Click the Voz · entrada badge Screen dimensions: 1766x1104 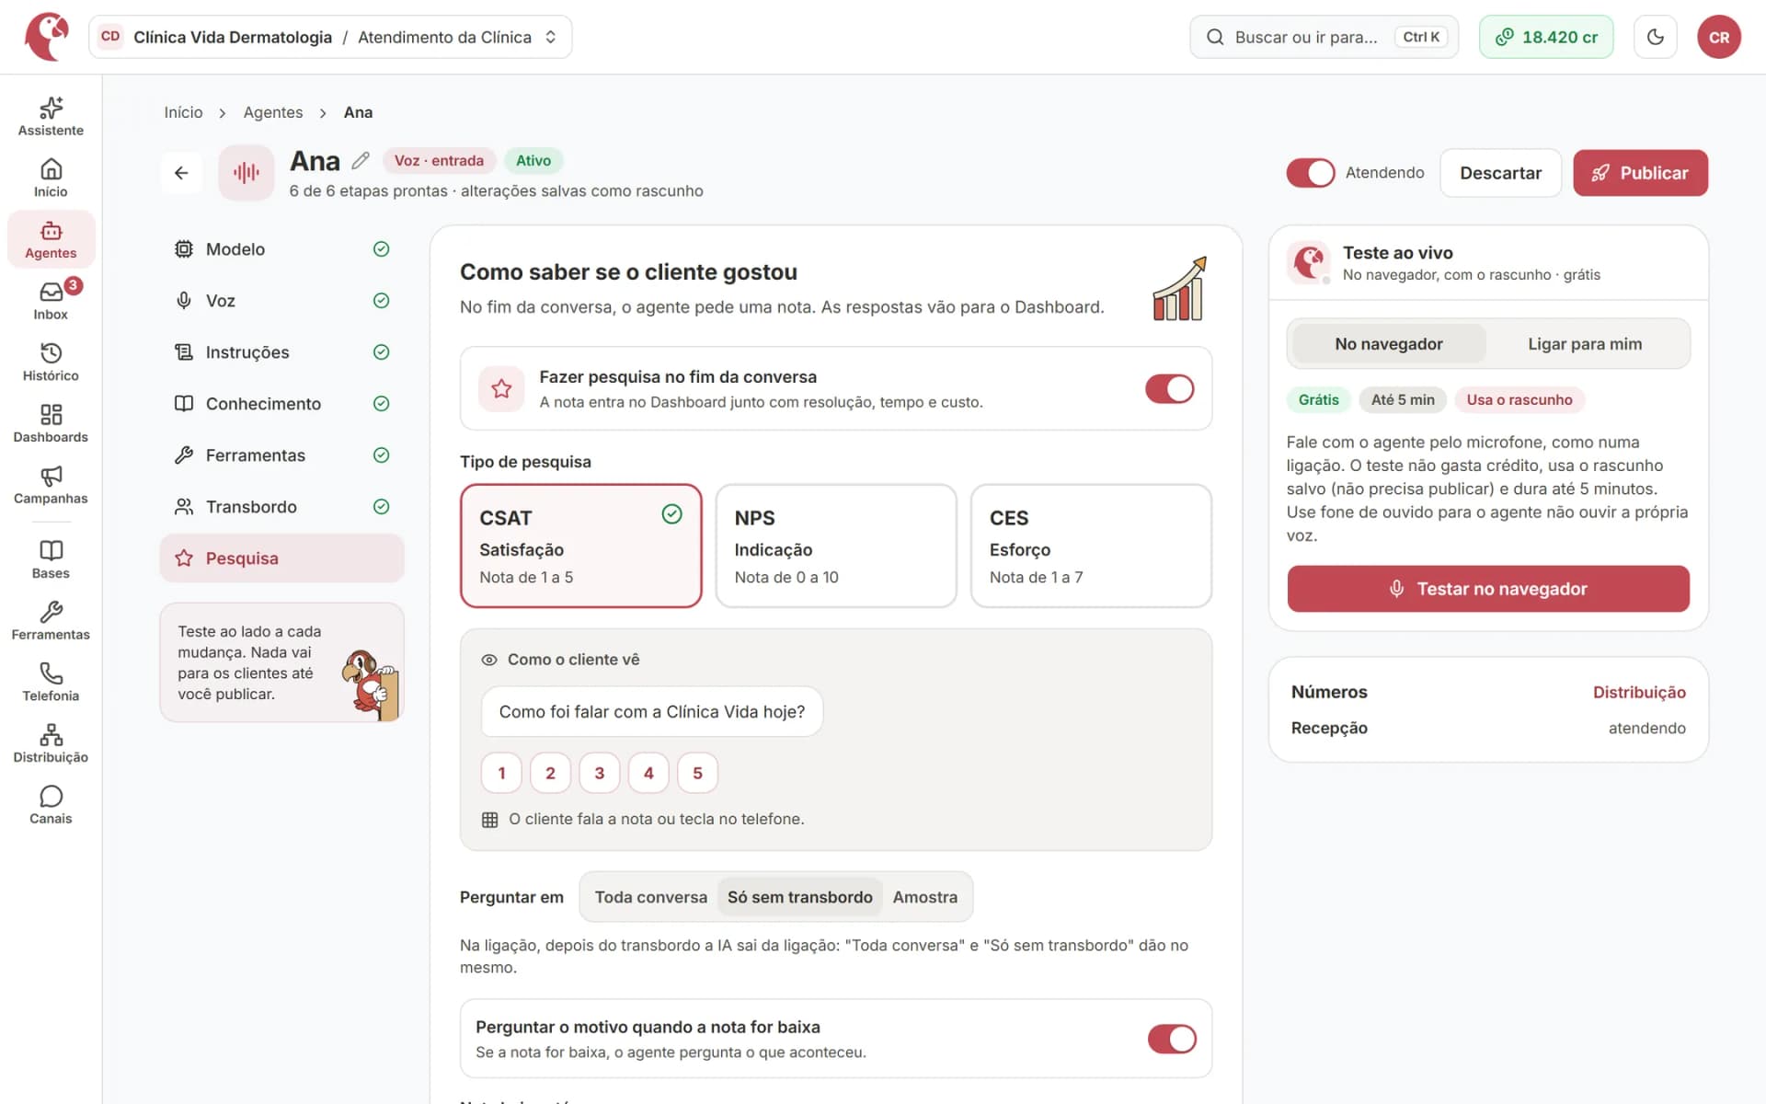(439, 160)
